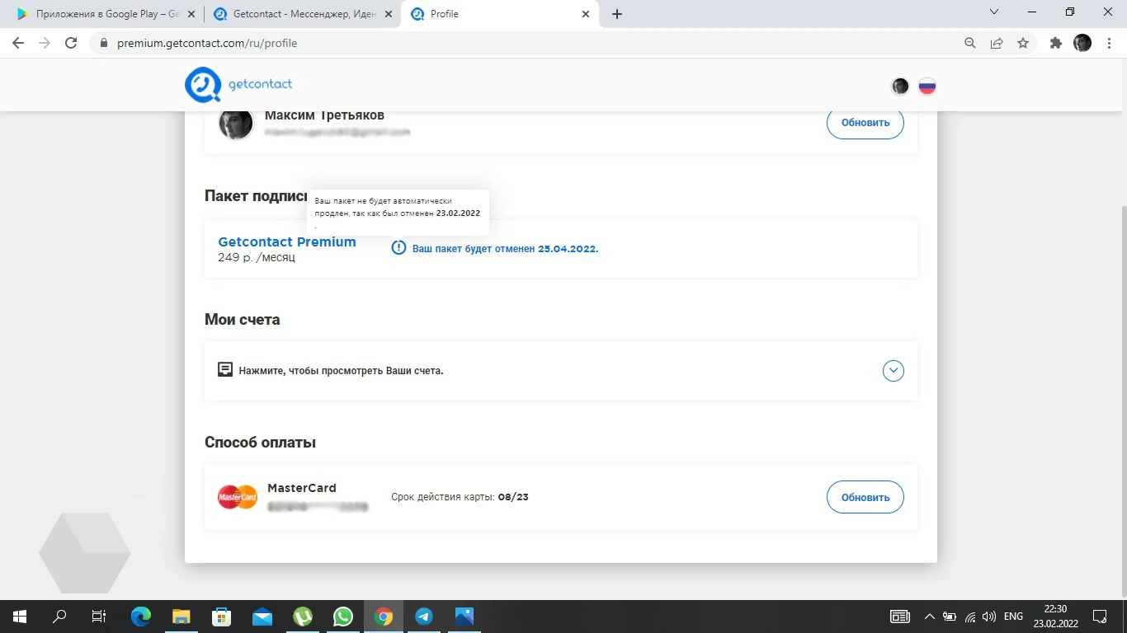Open Windows Start menu
Image resolution: width=1127 pixels, height=633 pixels.
tap(20, 617)
